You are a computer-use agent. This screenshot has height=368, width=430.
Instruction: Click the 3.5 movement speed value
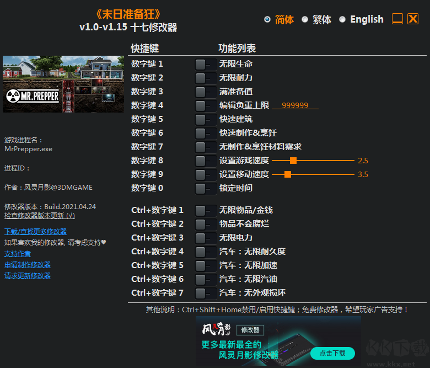pos(363,174)
